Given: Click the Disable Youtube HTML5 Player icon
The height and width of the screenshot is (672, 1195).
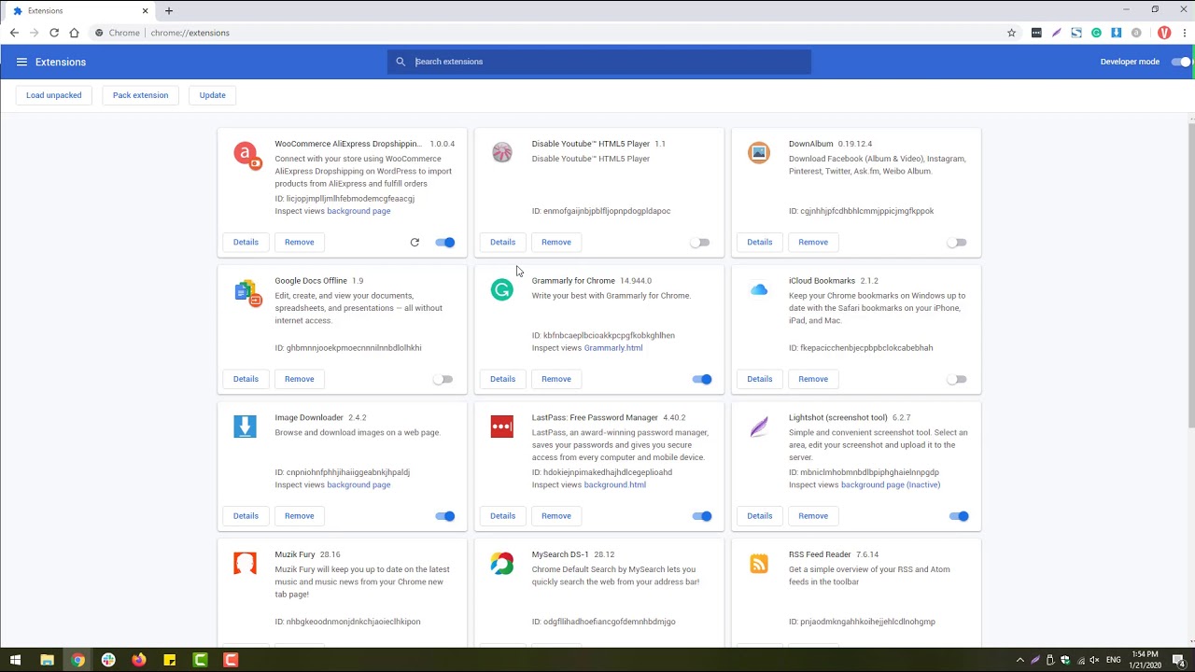Looking at the screenshot, I should (502, 153).
